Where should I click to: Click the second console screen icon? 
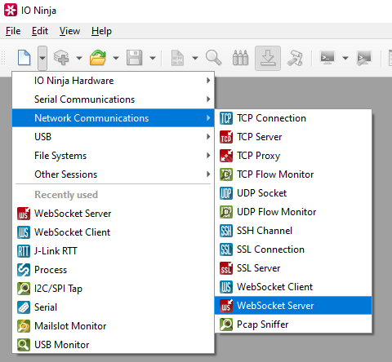pos(364,58)
